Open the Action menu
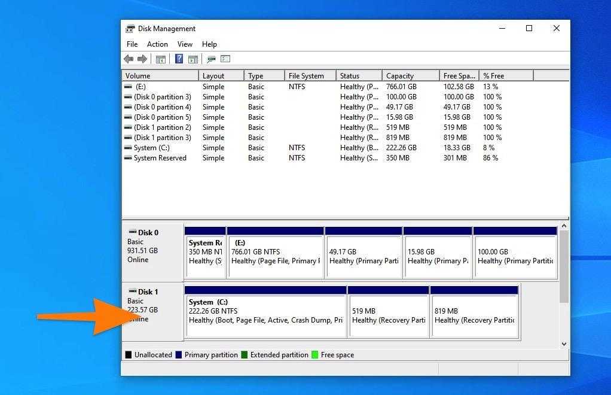The height and width of the screenshot is (395, 611). (x=157, y=44)
